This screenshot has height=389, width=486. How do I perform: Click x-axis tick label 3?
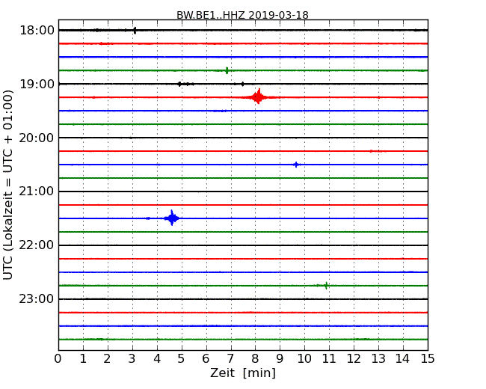coord(132,358)
